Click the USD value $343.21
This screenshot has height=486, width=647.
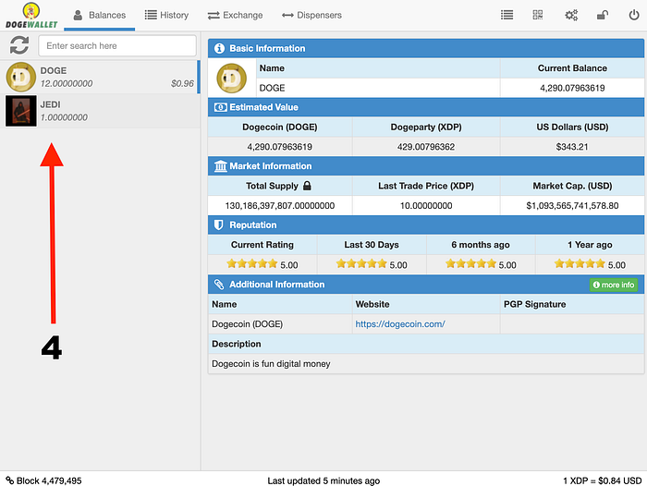[x=572, y=147]
